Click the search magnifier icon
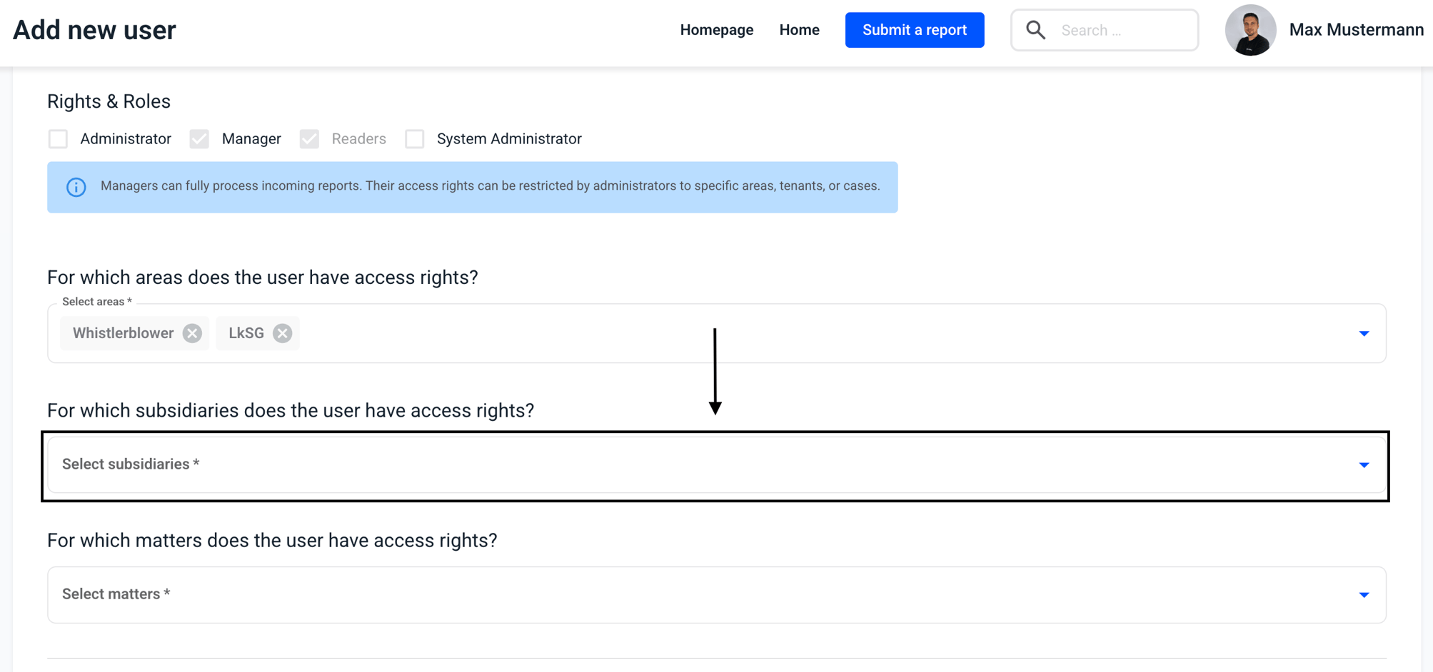This screenshot has height=672, width=1433. click(x=1035, y=30)
